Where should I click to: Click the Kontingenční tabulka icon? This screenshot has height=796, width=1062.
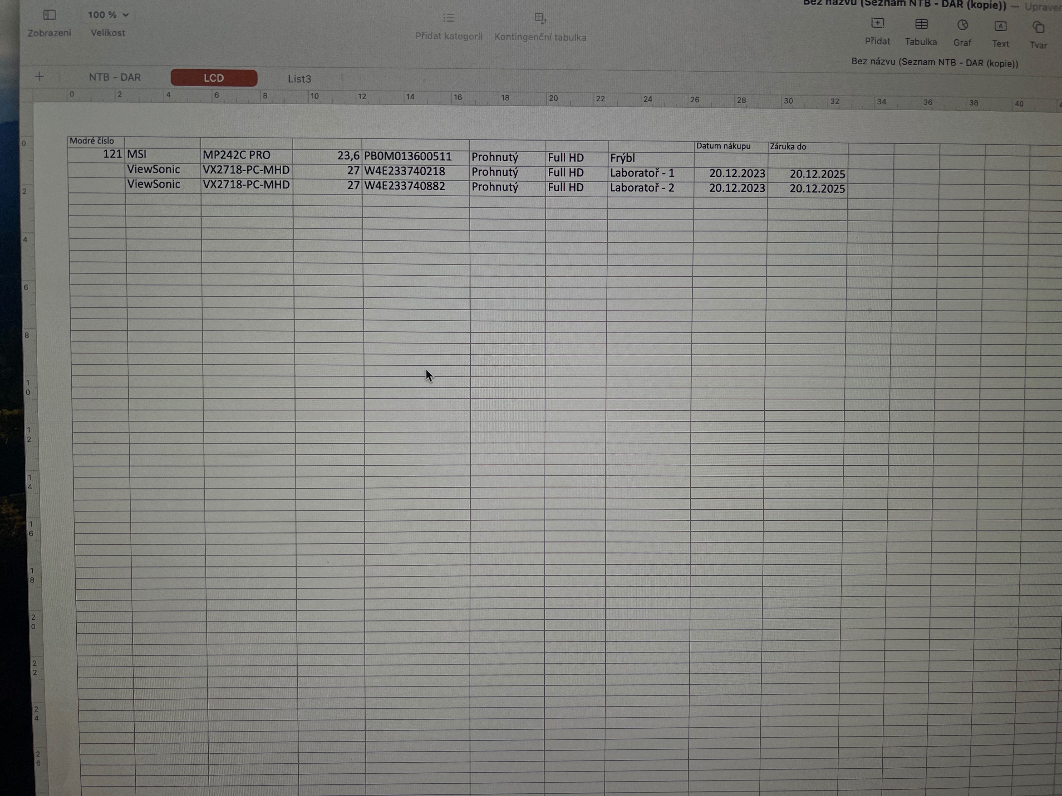[540, 19]
